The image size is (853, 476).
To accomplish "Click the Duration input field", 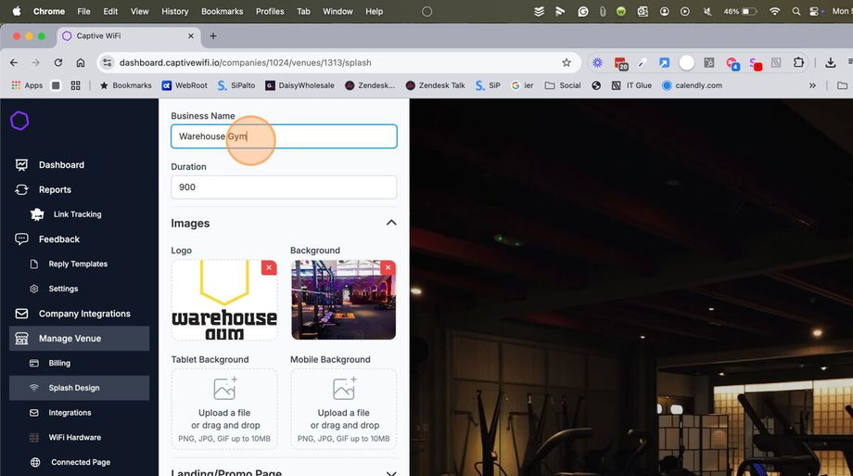I will [284, 187].
